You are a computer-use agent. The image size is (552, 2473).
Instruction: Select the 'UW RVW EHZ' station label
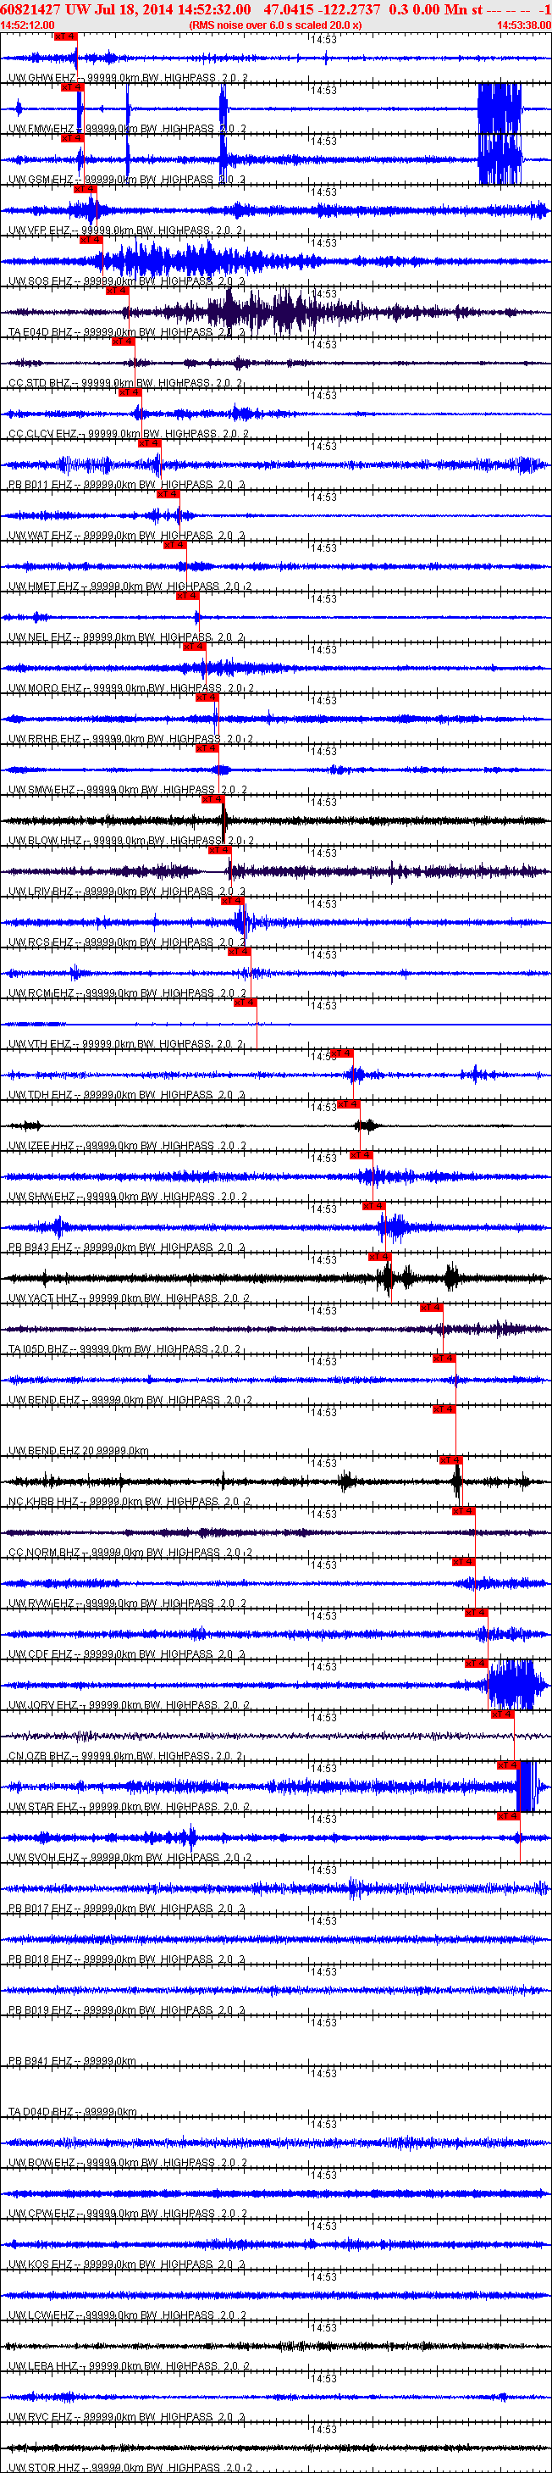point(43,1604)
